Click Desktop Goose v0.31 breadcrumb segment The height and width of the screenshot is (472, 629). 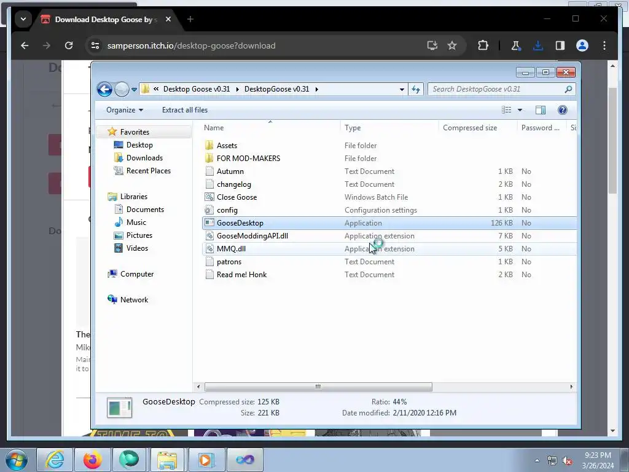(x=197, y=89)
